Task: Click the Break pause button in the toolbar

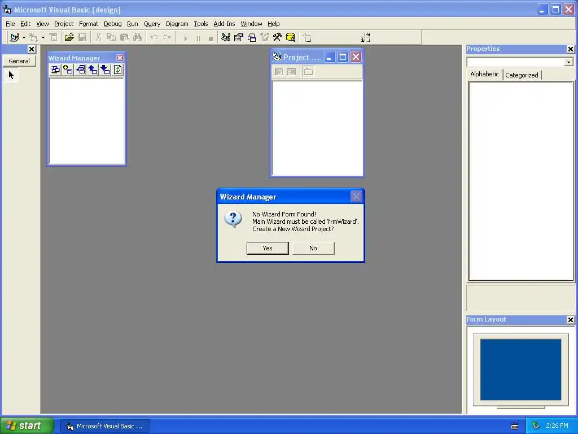Action: pos(198,38)
